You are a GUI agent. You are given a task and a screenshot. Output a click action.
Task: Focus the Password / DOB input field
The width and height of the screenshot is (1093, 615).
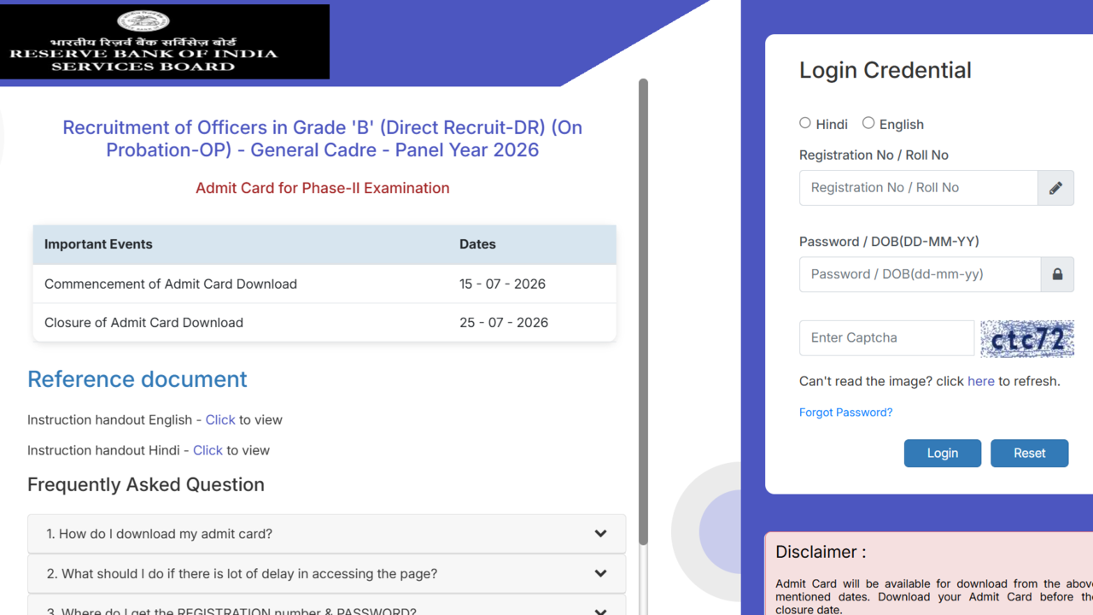pos(920,274)
